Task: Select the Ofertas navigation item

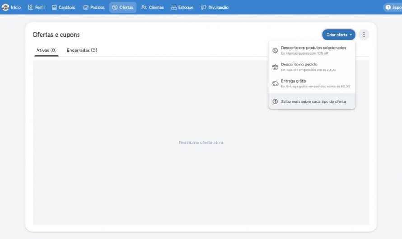Action: pyautogui.click(x=123, y=7)
